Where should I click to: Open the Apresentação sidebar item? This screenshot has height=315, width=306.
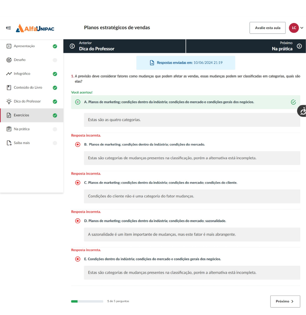point(24,46)
